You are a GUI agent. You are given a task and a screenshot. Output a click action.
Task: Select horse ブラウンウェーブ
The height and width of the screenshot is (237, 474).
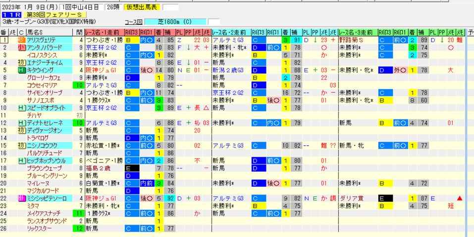(x=49, y=168)
